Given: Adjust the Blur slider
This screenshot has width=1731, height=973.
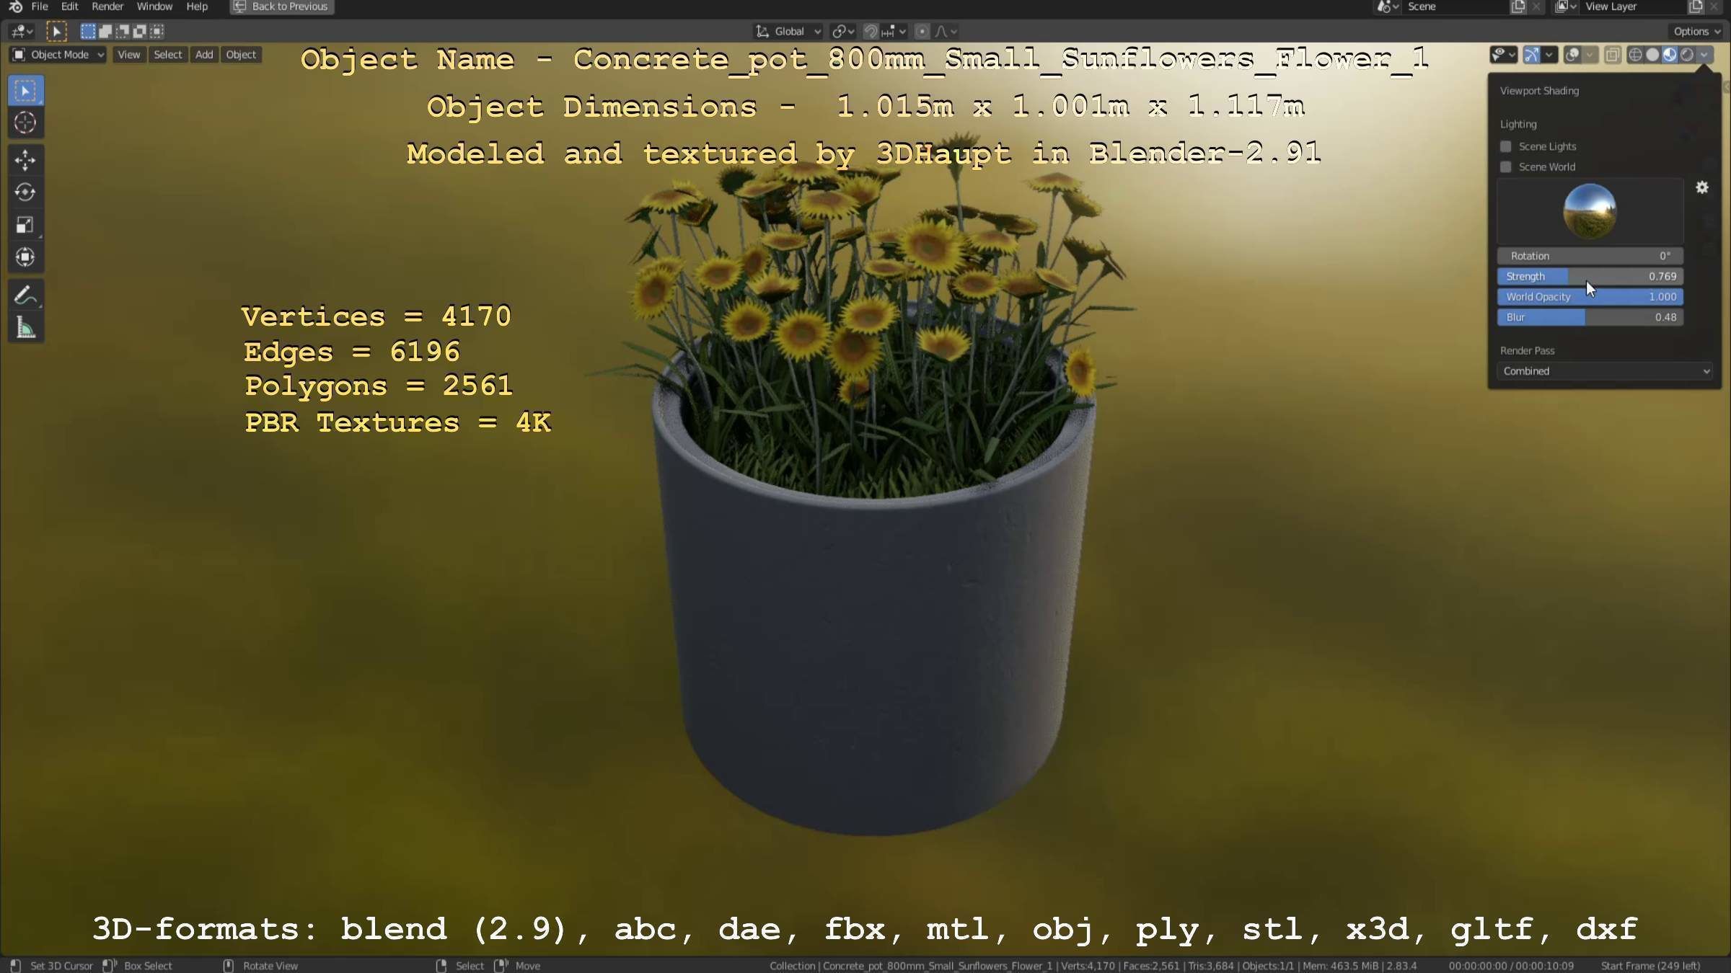Looking at the screenshot, I should point(1590,317).
